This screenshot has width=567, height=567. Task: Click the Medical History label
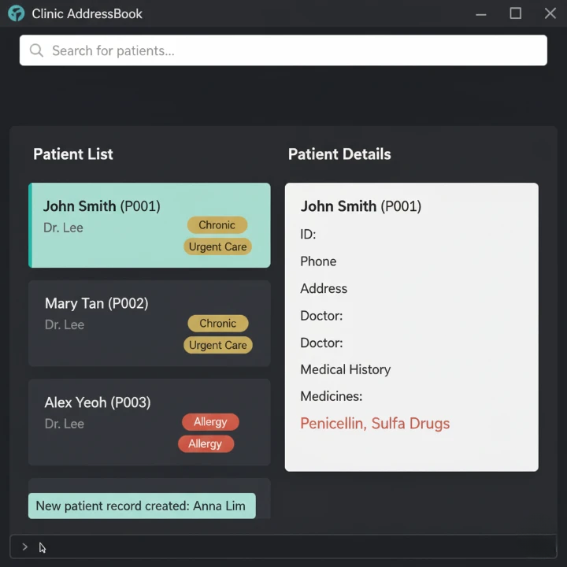(x=345, y=369)
